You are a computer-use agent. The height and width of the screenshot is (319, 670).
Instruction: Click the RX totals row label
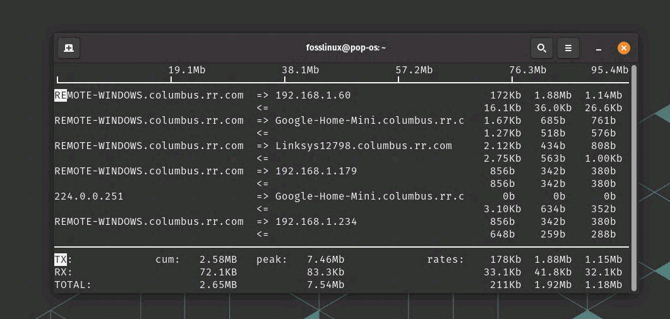(x=63, y=272)
